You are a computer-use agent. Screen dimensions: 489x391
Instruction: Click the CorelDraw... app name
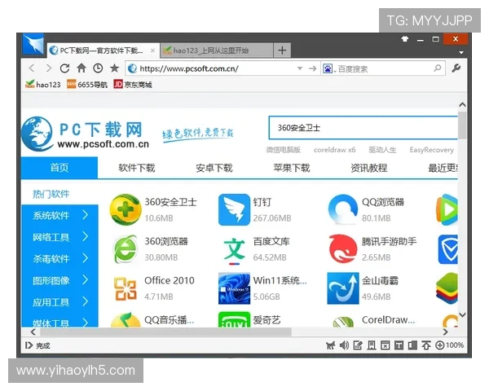click(x=388, y=320)
